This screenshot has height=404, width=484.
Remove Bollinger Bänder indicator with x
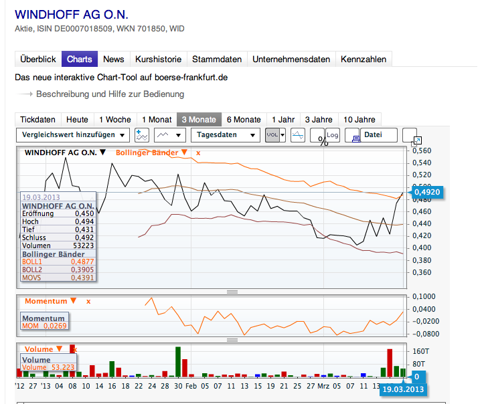[198, 153]
